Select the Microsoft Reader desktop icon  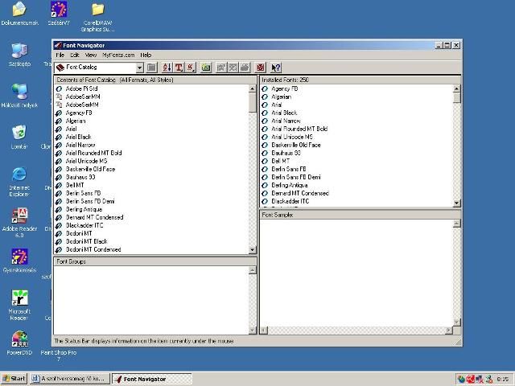(19, 304)
